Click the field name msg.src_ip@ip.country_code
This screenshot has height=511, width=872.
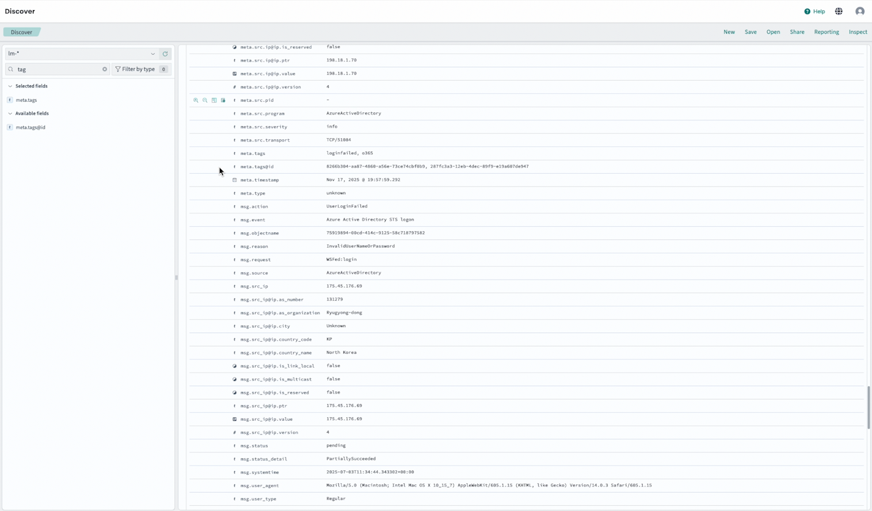tap(276, 340)
